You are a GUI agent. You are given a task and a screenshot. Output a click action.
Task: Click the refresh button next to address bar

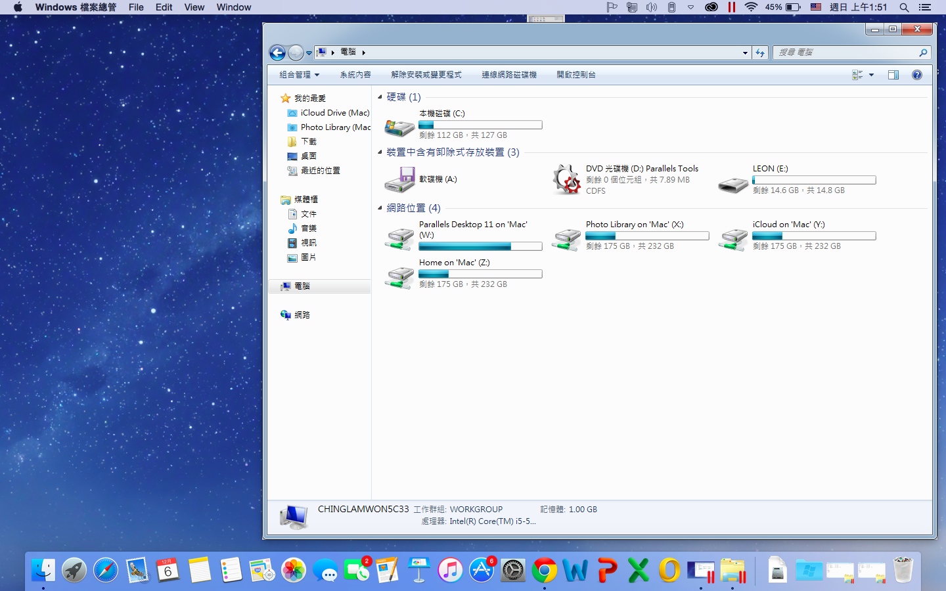760,53
